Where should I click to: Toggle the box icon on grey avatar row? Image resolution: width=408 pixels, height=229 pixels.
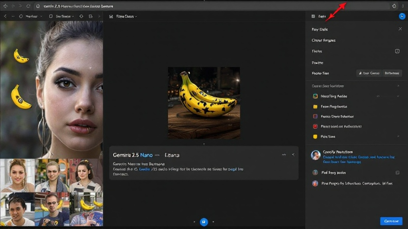(x=397, y=173)
